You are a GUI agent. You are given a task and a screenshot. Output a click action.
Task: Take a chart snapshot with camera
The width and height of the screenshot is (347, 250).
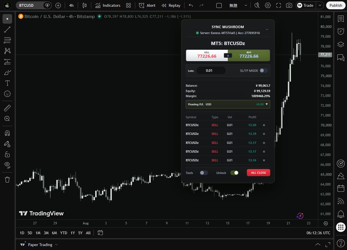click(x=289, y=5)
